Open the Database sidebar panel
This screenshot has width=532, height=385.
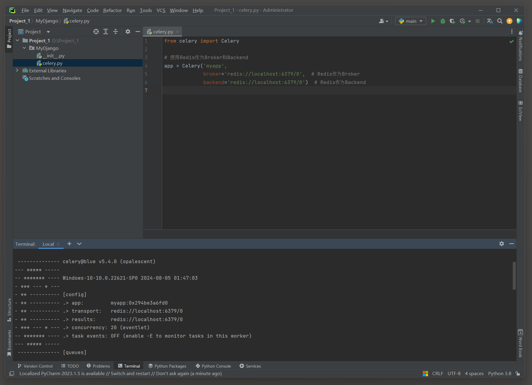(x=521, y=81)
